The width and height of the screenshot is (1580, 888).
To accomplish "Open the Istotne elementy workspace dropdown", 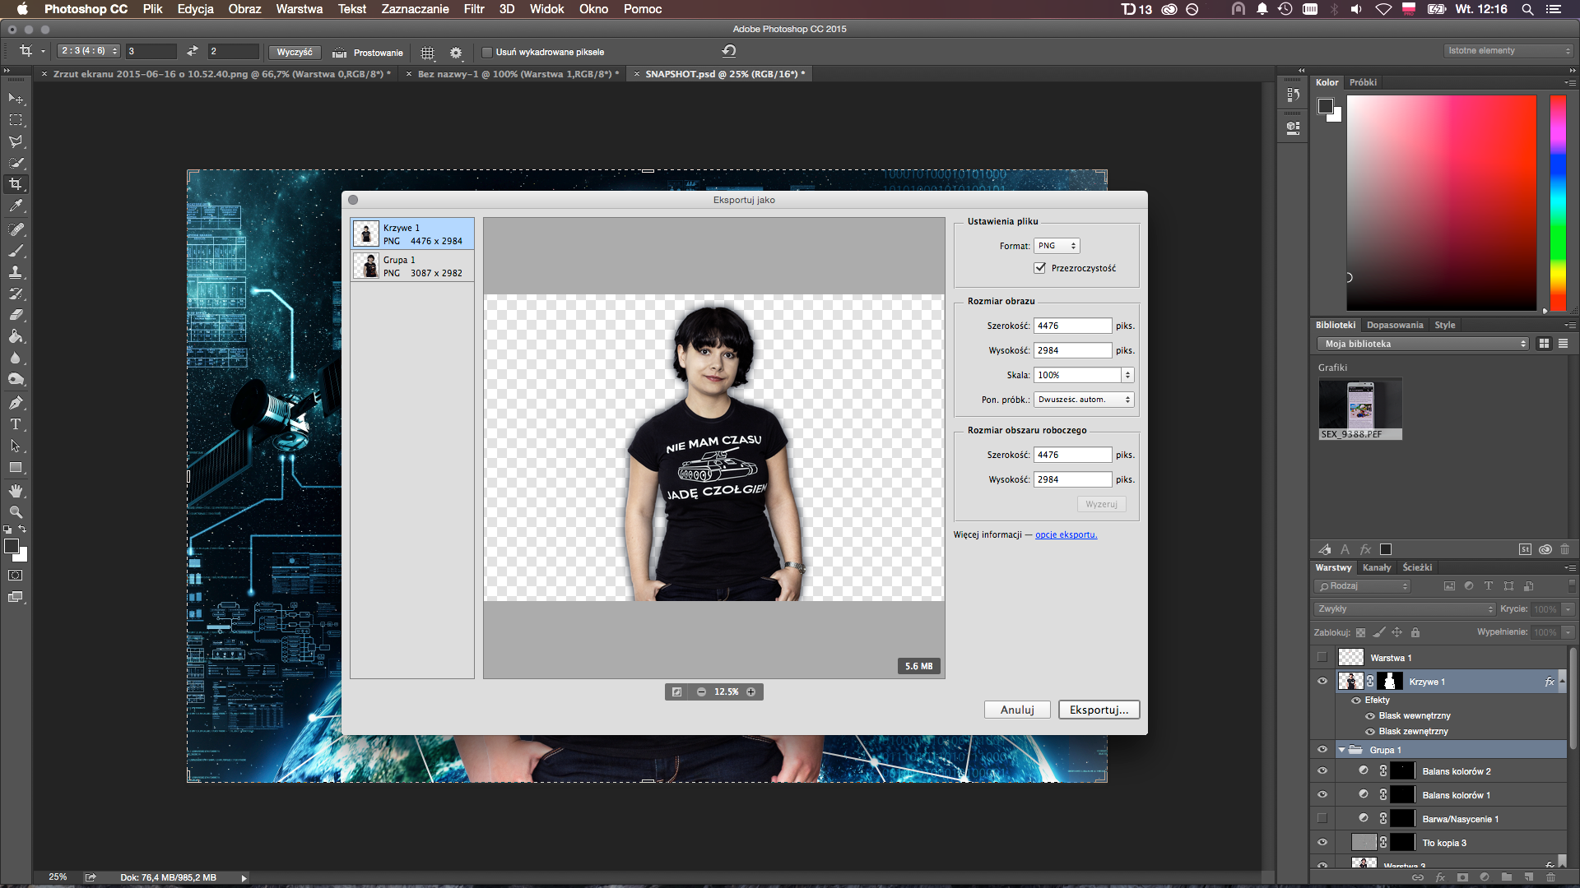I will (x=1508, y=51).
